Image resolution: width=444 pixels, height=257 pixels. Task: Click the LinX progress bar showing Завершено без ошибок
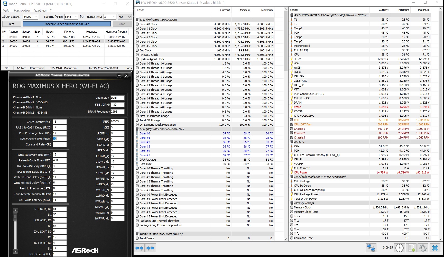coord(67,24)
